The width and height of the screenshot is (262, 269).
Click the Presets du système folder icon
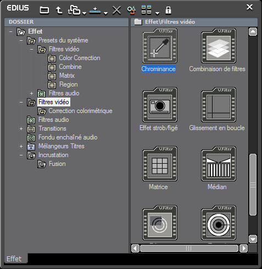31,41
